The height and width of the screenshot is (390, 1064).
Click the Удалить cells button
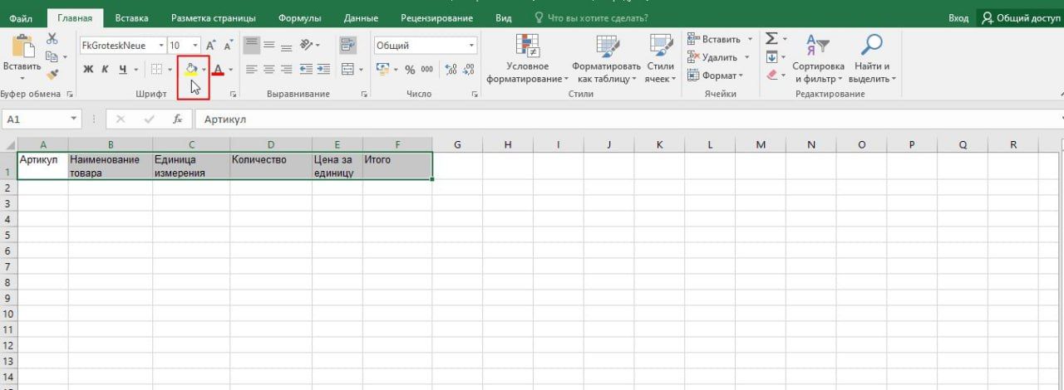coord(712,57)
